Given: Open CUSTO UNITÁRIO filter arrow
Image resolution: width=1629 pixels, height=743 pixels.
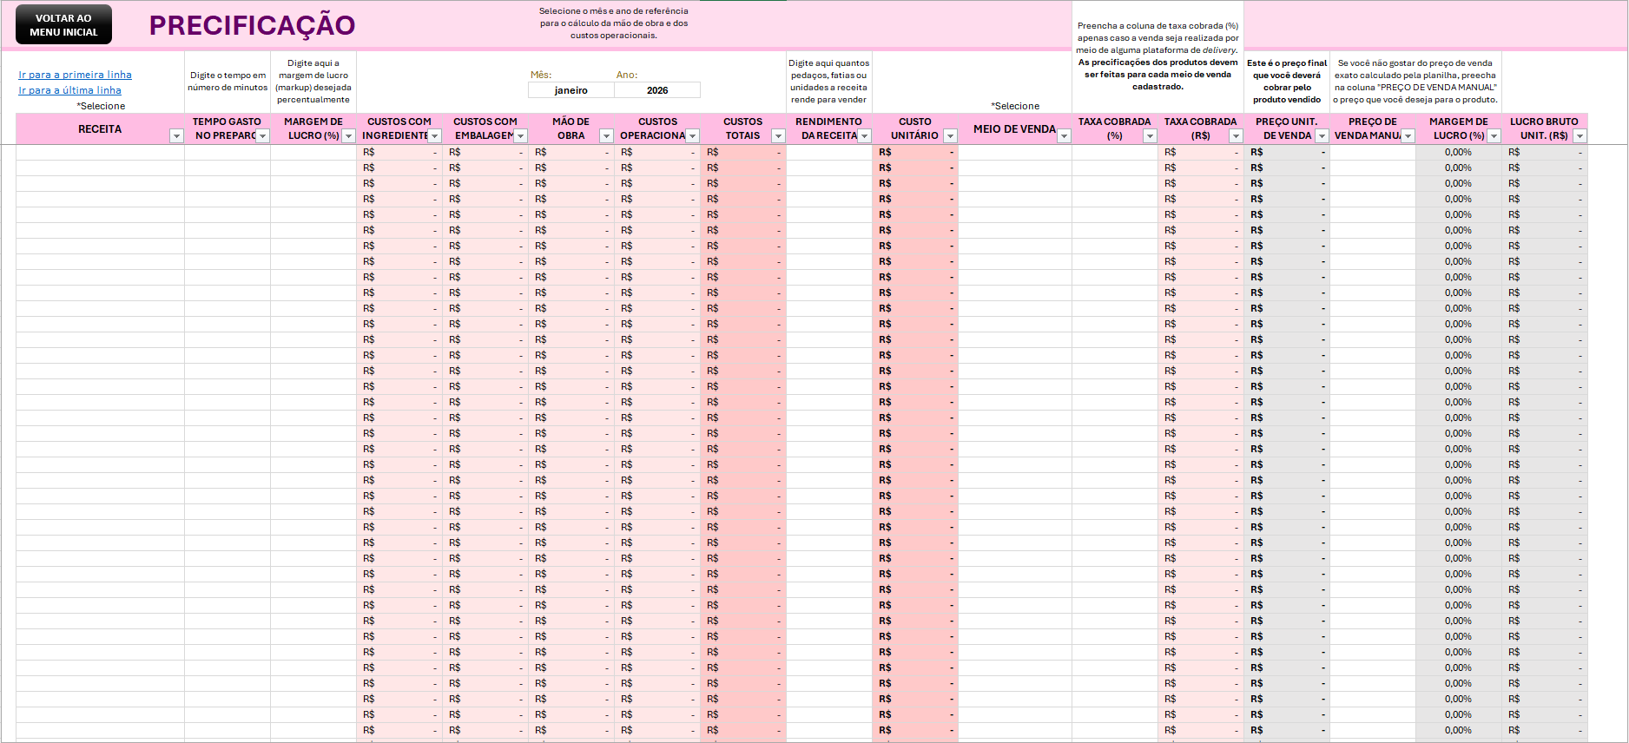Looking at the screenshot, I should [x=950, y=136].
